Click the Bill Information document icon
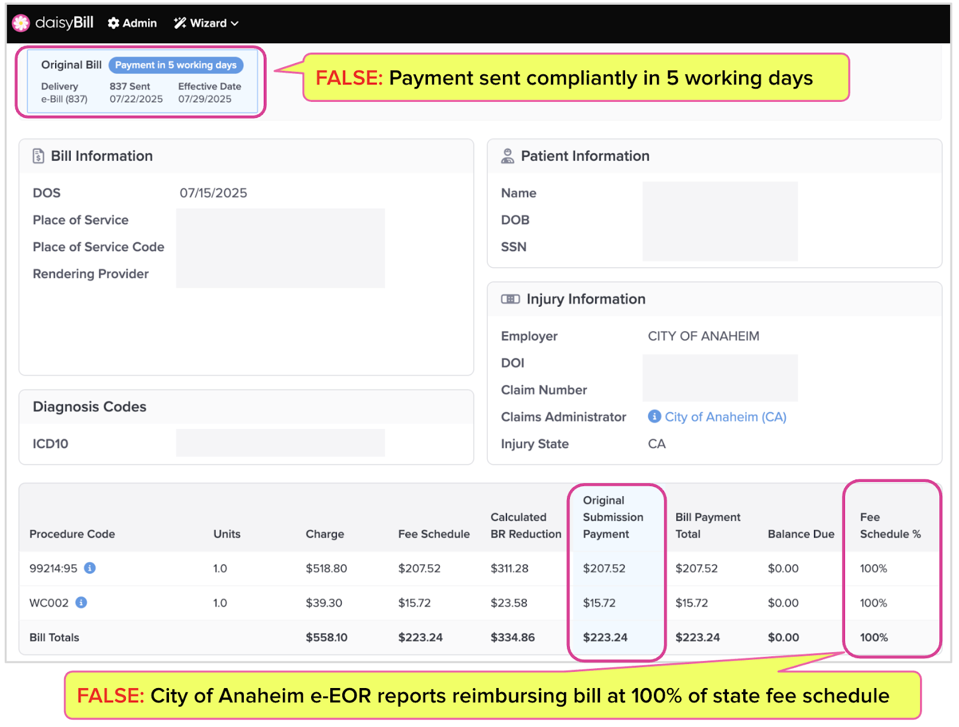This screenshot has height=727, width=959. click(38, 156)
